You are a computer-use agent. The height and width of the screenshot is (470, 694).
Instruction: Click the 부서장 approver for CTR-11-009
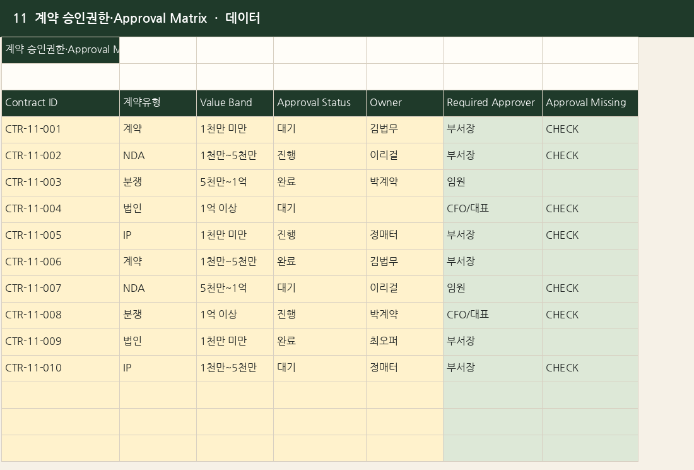493,342
